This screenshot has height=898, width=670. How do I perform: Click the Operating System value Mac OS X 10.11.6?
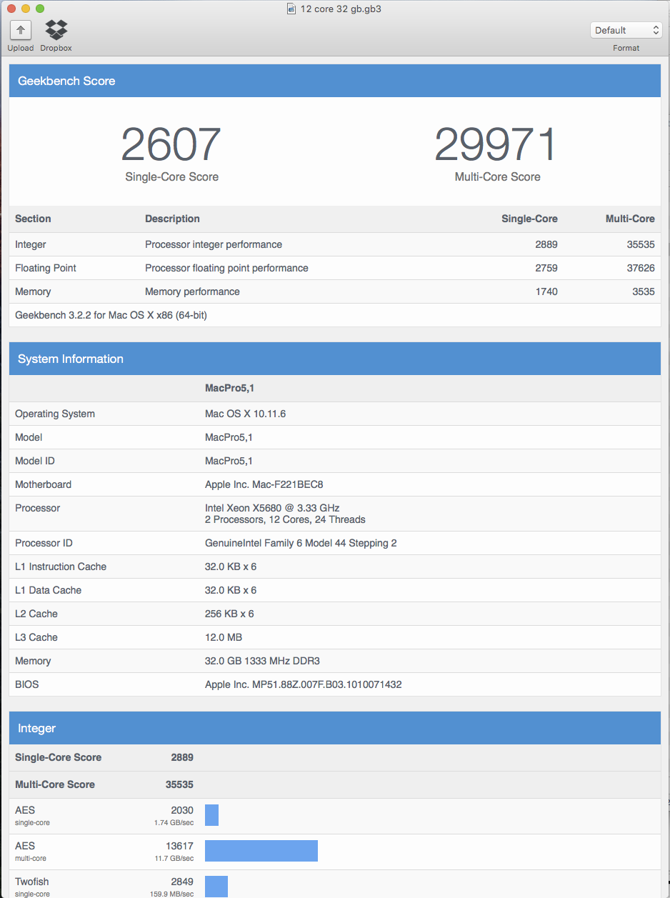pos(245,414)
